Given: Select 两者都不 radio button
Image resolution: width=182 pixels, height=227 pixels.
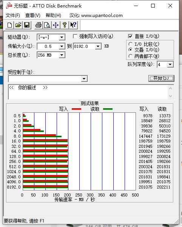Looking at the screenshot, I should click(130, 56).
